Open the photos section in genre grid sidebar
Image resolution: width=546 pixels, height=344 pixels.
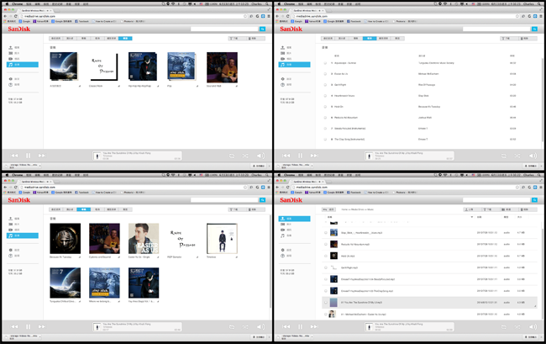[x=13, y=53]
